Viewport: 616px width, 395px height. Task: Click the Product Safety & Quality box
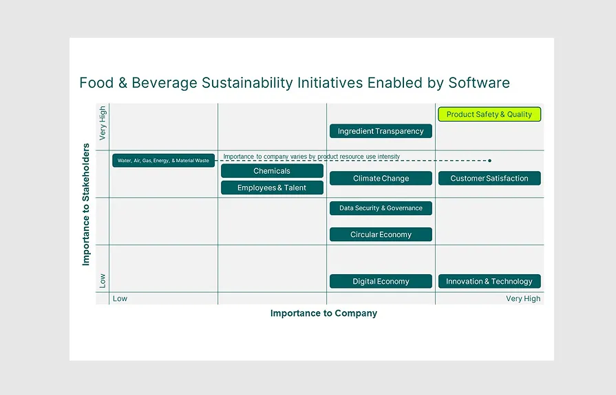489,114
